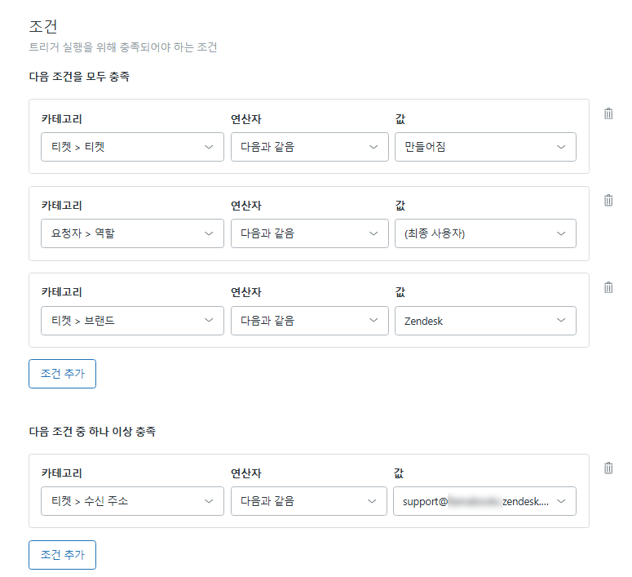Click 조건 추가 under 다음 조건을 모두 충족
Screen dimensions: 632x577
point(62,374)
